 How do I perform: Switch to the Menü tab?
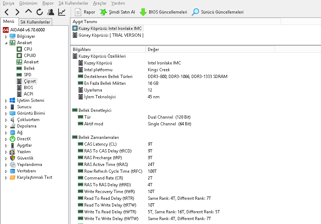9,21
